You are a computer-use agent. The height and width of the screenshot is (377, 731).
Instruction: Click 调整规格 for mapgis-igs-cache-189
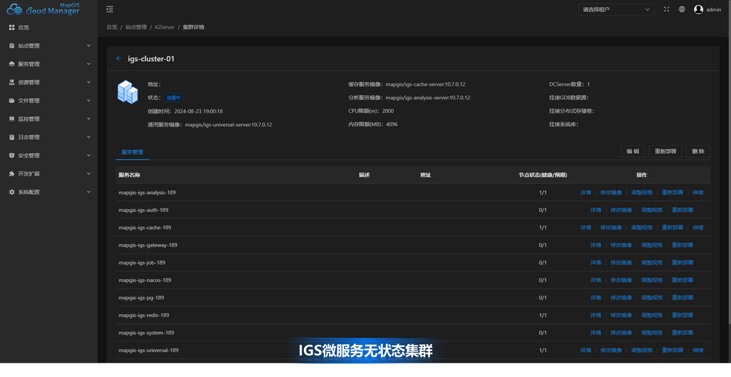642,228
